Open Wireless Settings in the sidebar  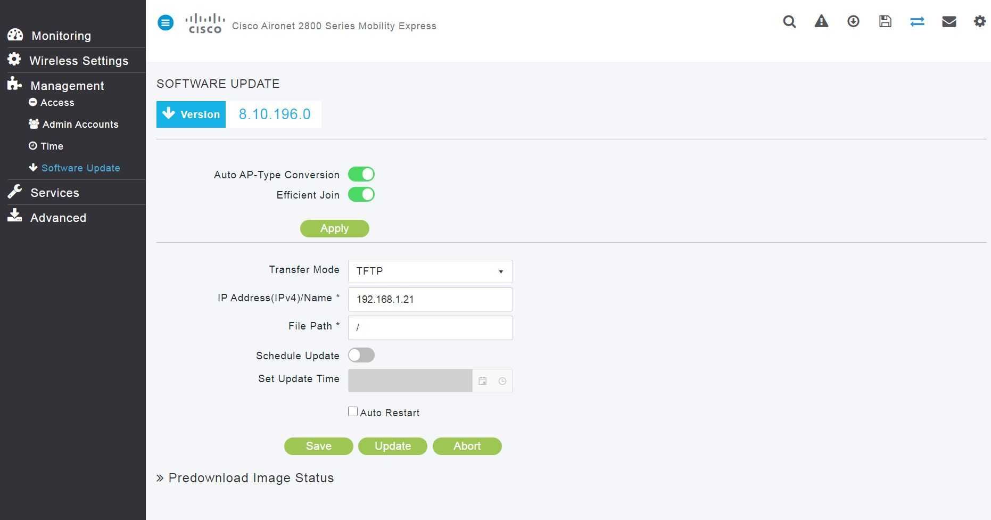coord(79,61)
